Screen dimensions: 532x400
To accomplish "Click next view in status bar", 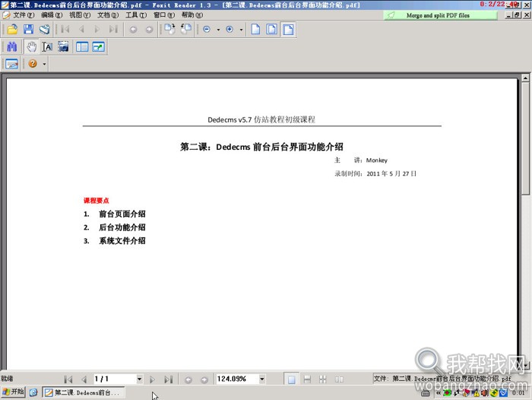I will click(204, 379).
